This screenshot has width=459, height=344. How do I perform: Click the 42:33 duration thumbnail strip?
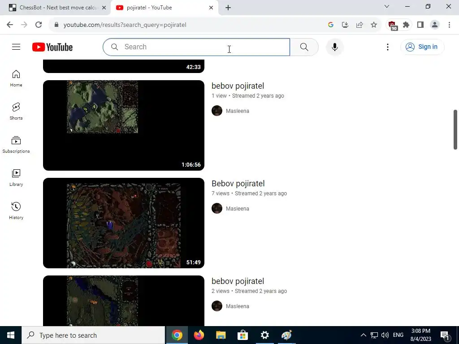click(x=124, y=66)
